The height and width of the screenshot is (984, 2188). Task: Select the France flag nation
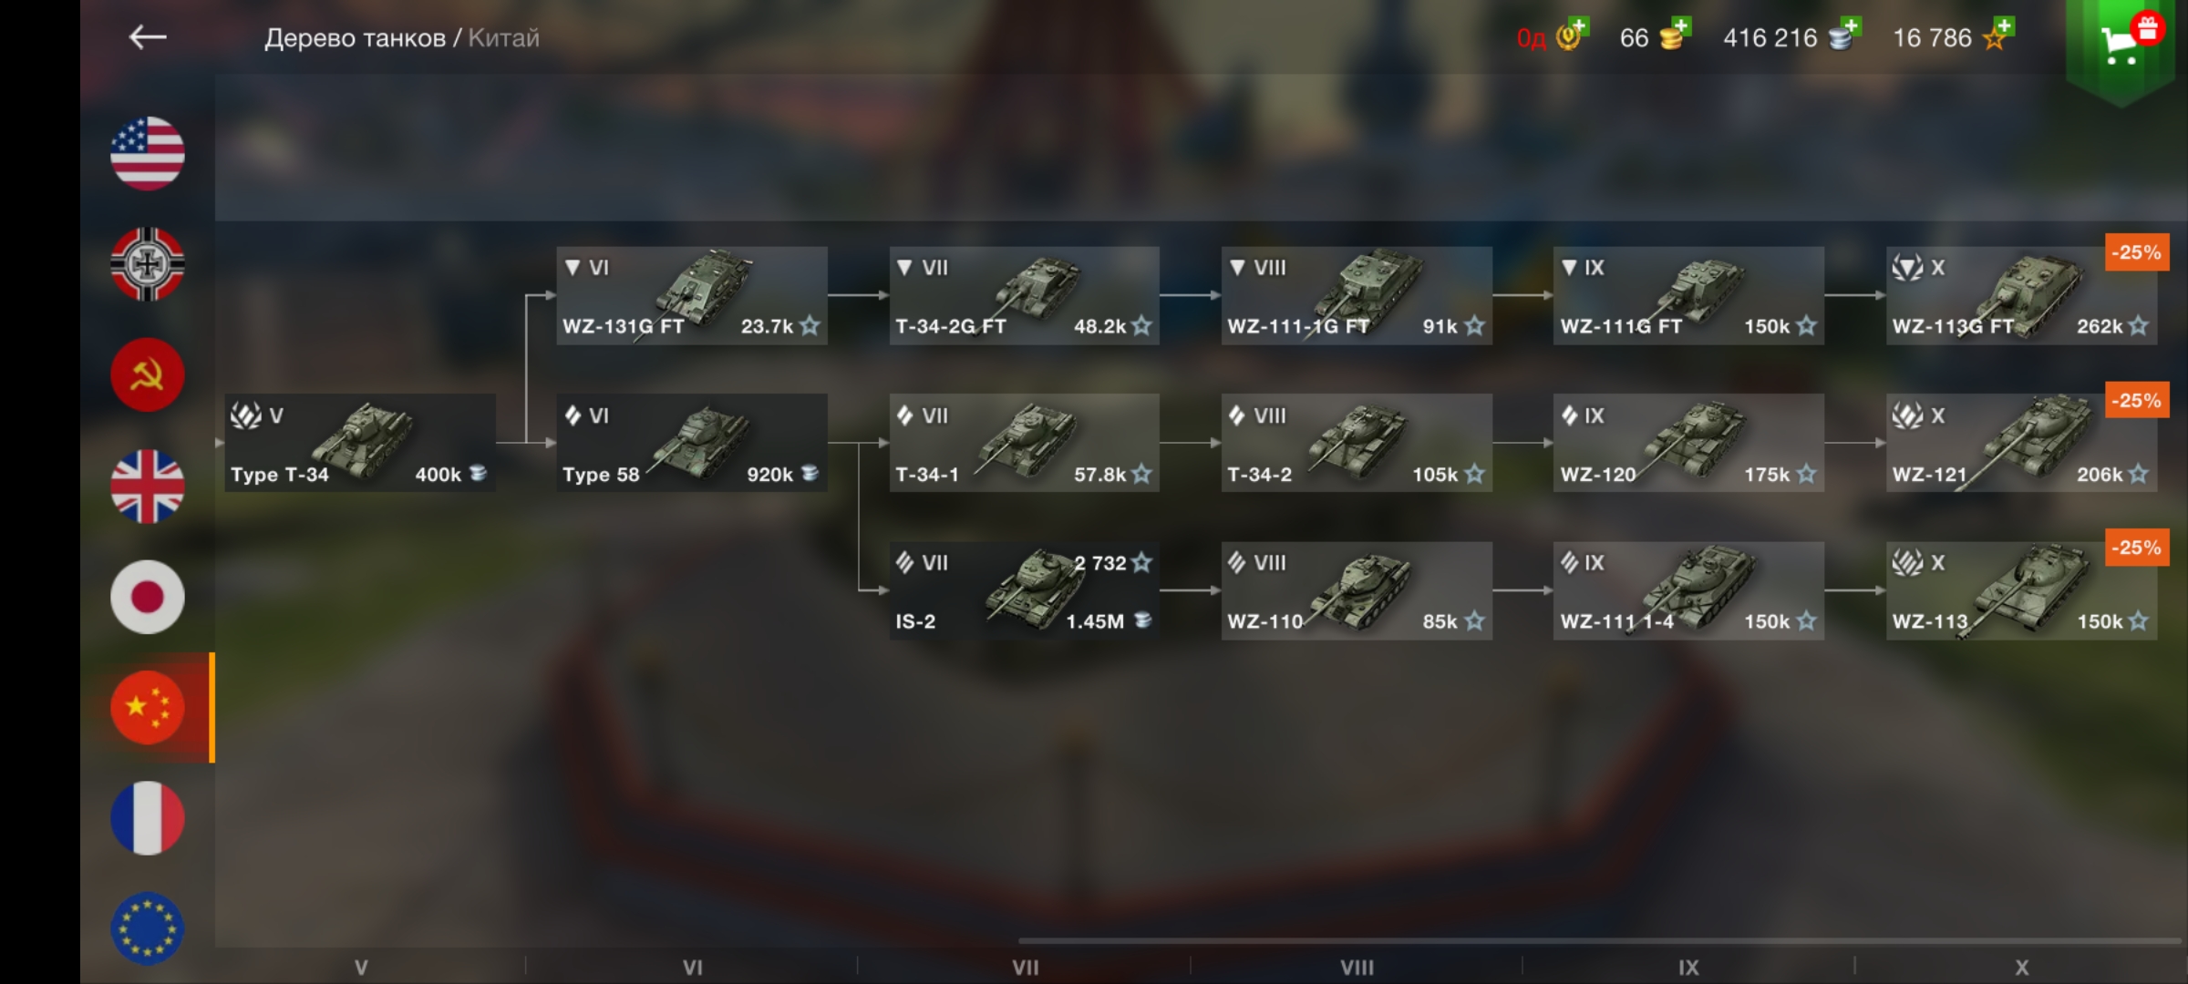[x=148, y=818]
